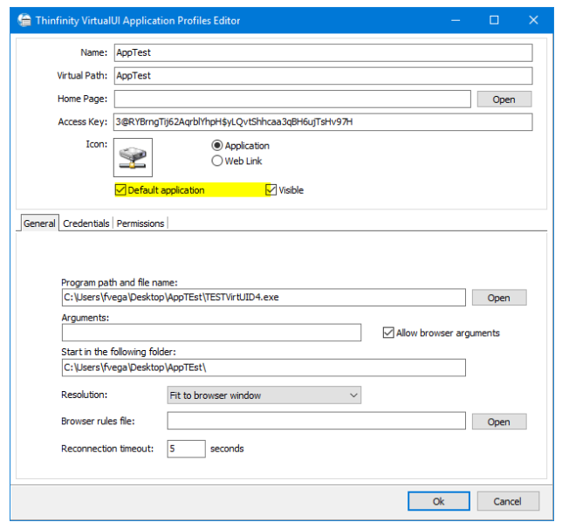Click the Program path and file name field
Screen dimensions: 562x529
point(264,298)
